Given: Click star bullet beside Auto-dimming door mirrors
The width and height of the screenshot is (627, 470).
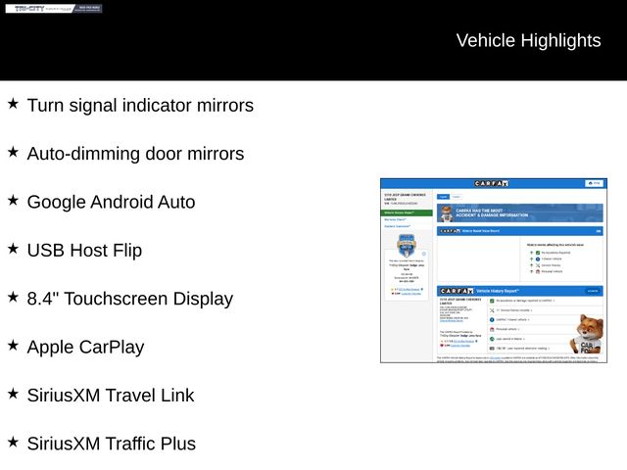Looking at the screenshot, I should [13, 152].
